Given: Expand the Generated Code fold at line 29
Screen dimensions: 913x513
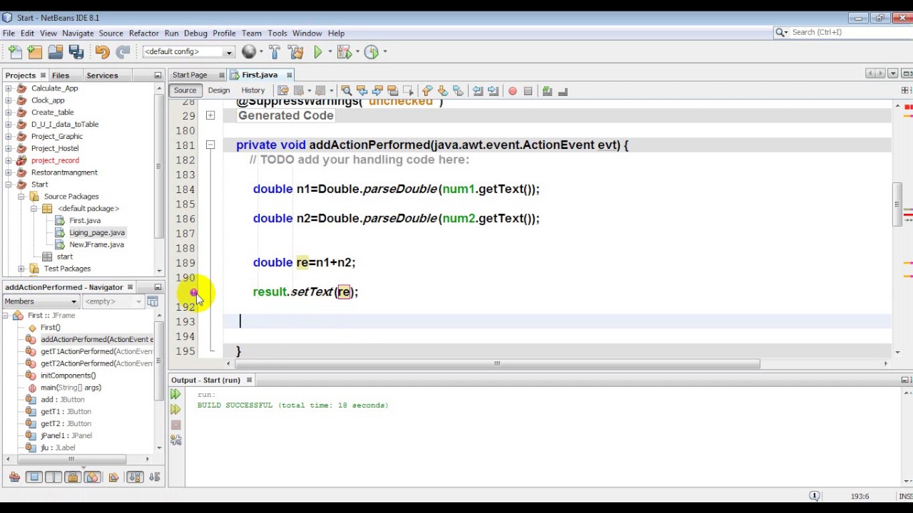Looking at the screenshot, I should click(x=210, y=115).
